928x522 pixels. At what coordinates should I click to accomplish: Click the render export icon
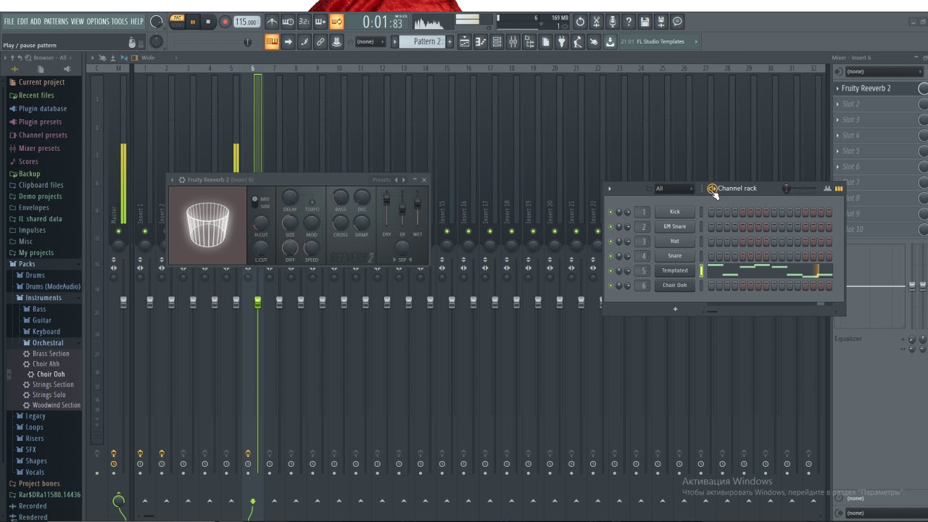point(660,22)
